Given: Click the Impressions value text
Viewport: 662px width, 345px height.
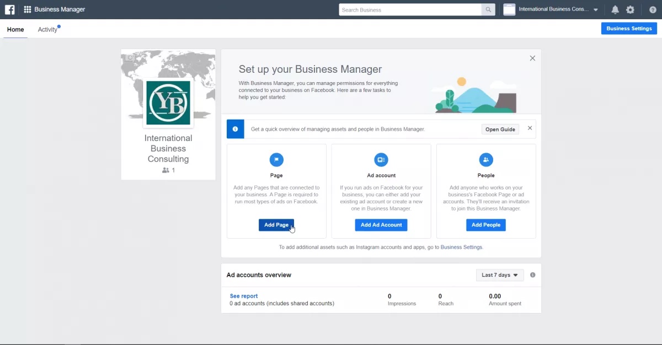Looking at the screenshot, I should point(389,296).
